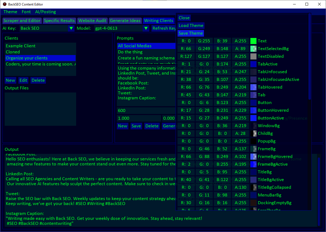The image size is (326, 232).
Task: Open the Text color swatch
Action: (x=253, y=41)
